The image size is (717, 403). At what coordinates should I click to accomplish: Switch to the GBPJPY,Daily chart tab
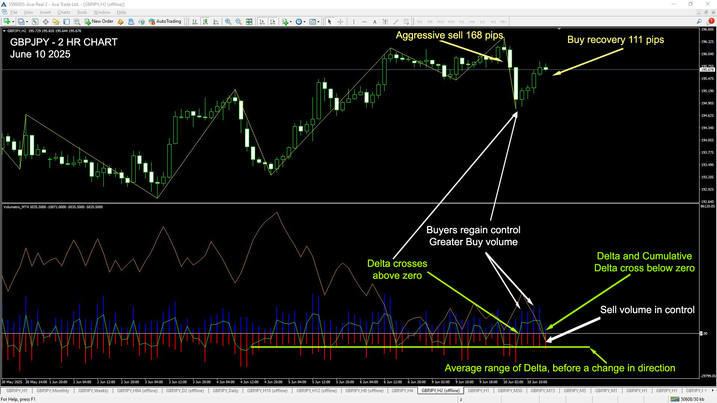click(x=226, y=391)
